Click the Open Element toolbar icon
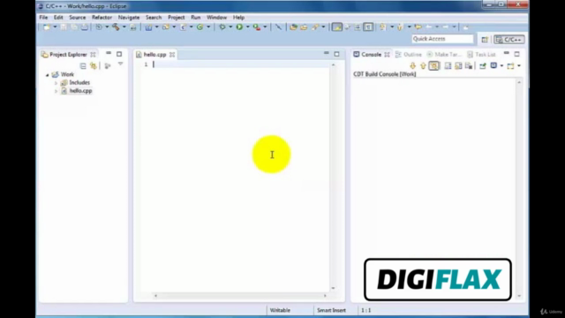 point(293,27)
